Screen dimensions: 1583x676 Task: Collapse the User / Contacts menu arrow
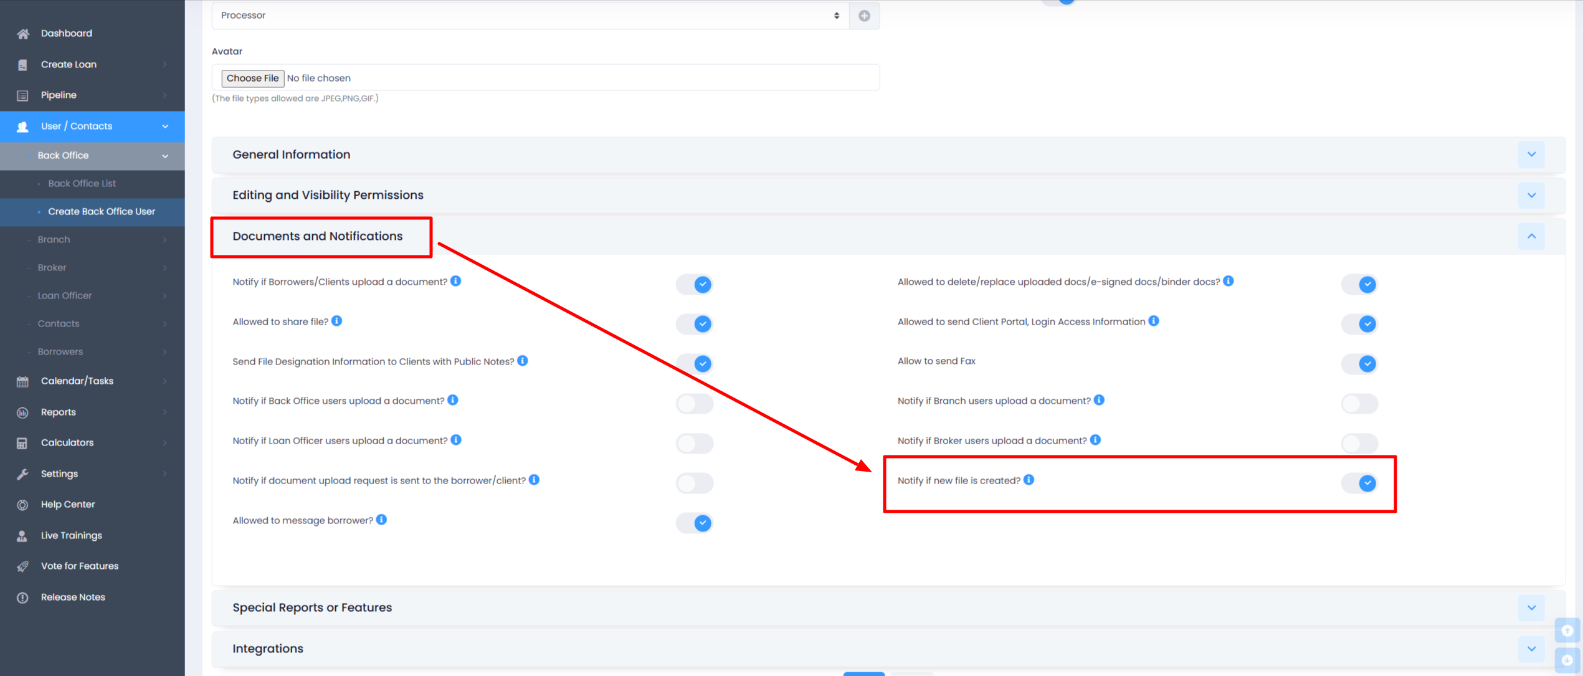(x=165, y=126)
